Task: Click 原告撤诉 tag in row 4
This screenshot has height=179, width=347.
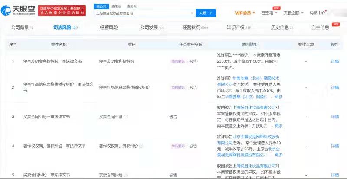Action: [x=178, y=146]
